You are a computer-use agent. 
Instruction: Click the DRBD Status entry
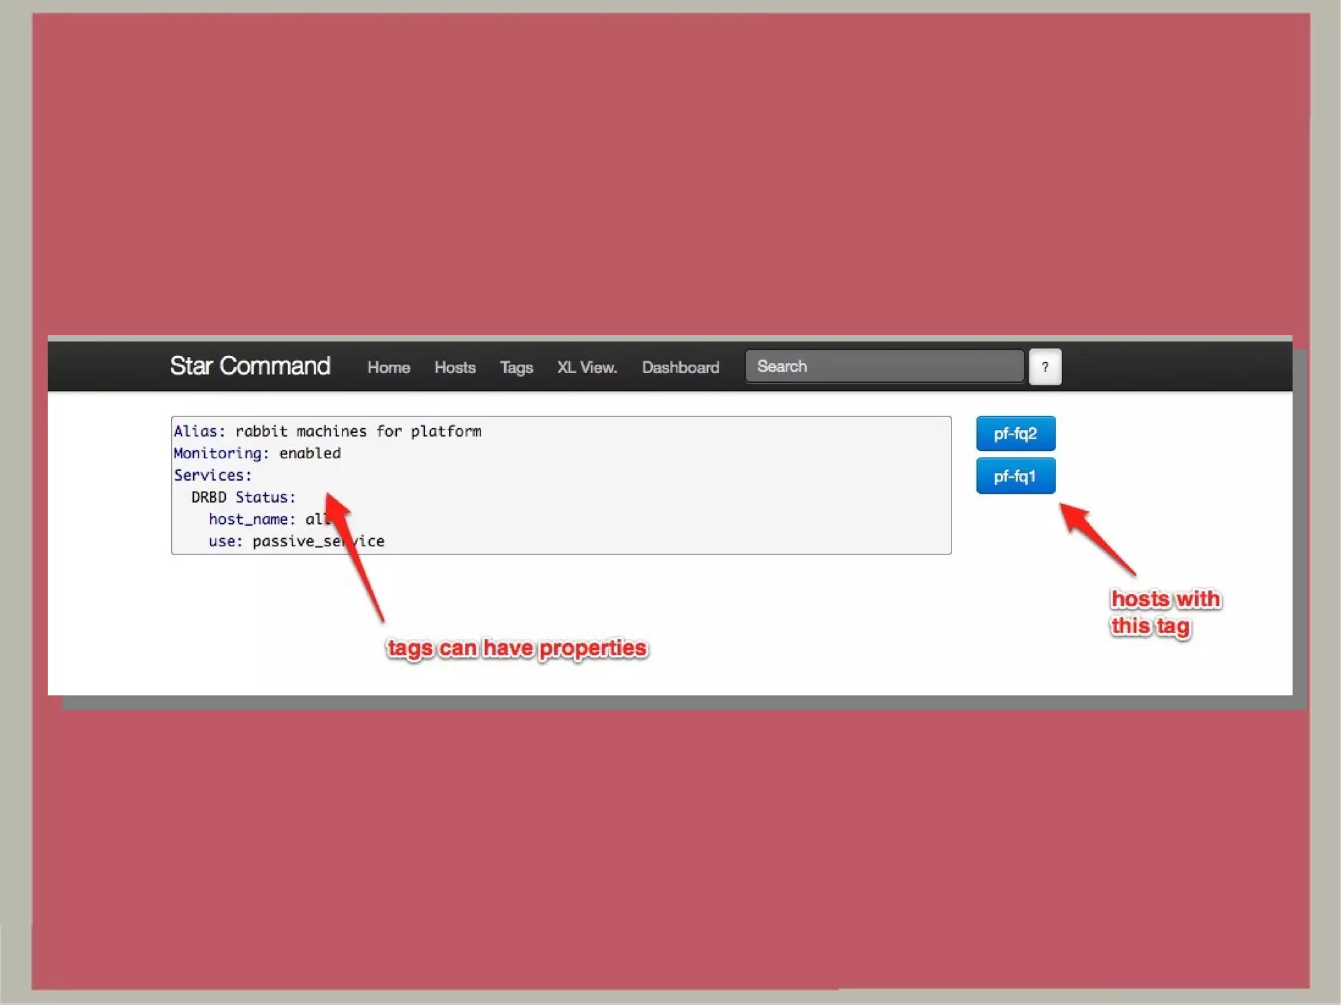coord(243,497)
